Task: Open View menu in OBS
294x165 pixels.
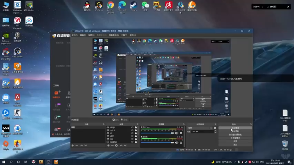Action: coord(91,35)
